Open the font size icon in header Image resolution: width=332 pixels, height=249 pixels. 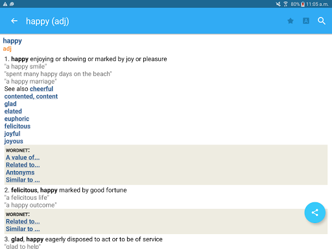tap(306, 21)
